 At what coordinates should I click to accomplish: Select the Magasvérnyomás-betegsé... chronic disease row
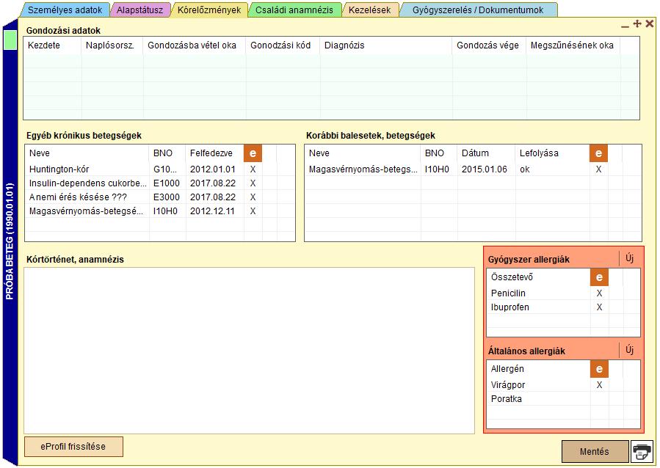click(86, 211)
